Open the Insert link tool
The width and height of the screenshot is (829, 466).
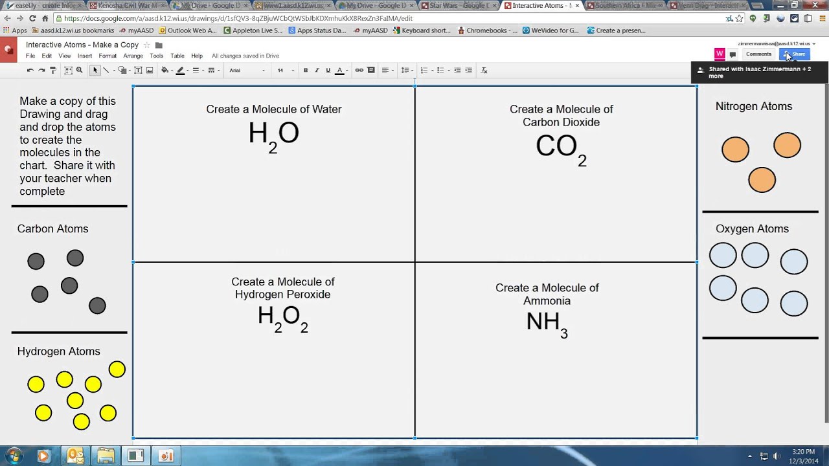360,70
